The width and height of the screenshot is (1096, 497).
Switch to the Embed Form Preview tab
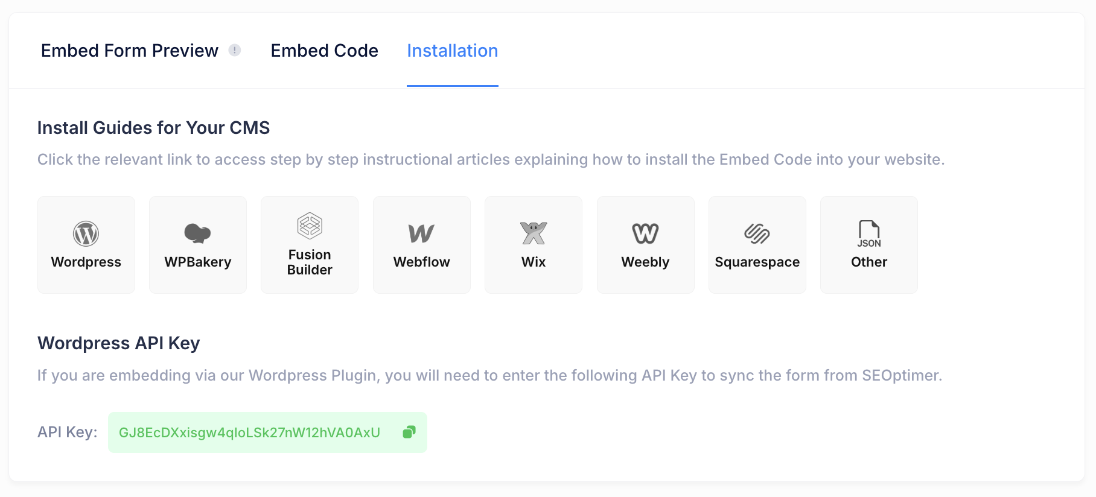point(129,51)
